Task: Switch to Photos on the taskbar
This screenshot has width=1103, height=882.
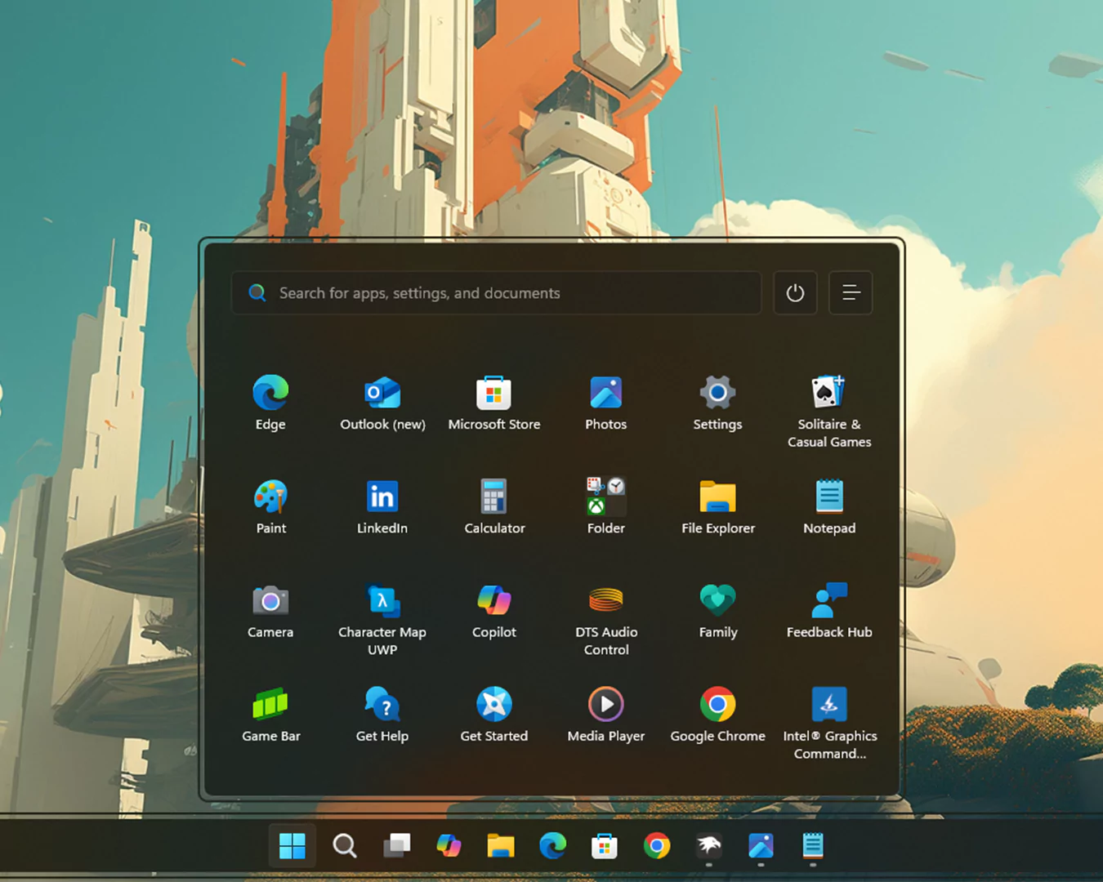Action: (761, 846)
